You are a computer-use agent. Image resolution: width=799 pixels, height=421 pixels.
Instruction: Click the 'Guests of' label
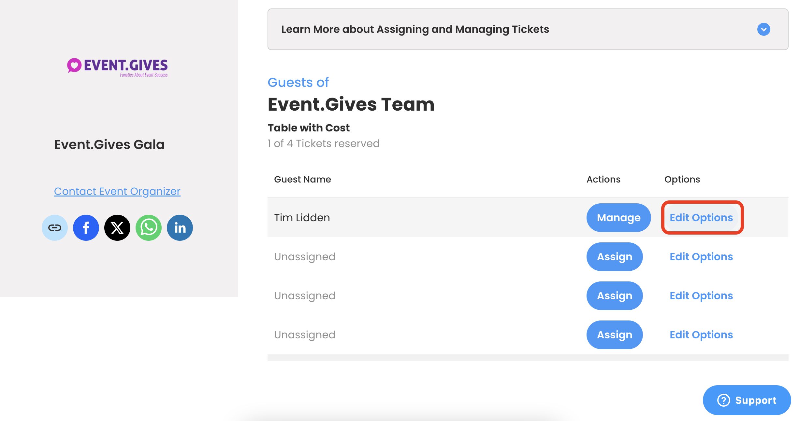(x=298, y=82)
